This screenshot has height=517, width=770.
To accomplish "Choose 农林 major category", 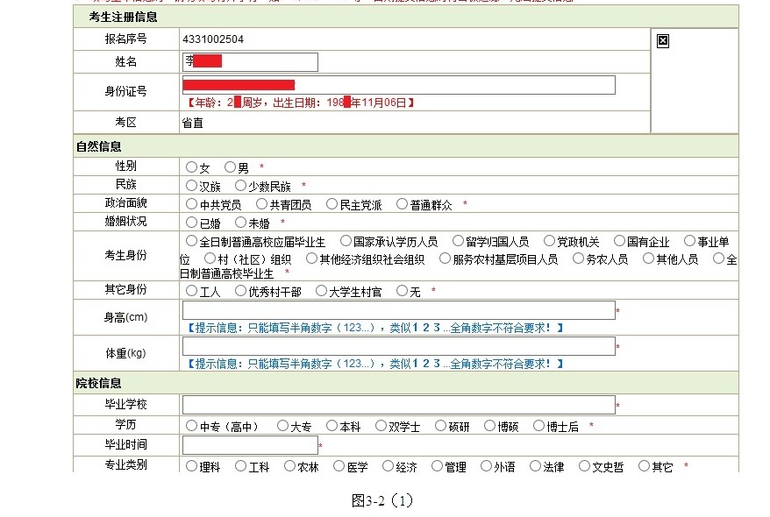I will point(289,466).
